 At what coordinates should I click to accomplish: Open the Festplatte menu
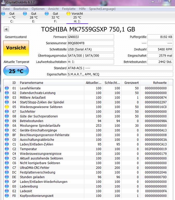pyautogui.click(x=69, y=9)
